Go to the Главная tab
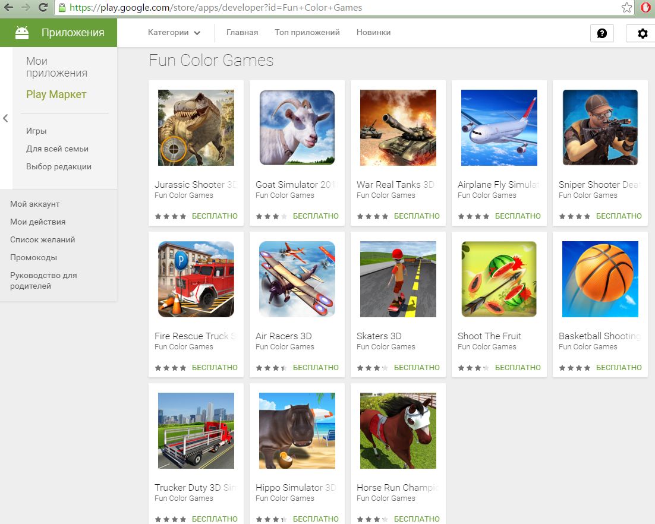 coord(242,33)
